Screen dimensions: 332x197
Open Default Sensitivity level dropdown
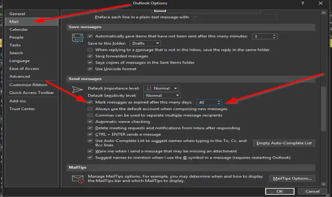point(162,95)
